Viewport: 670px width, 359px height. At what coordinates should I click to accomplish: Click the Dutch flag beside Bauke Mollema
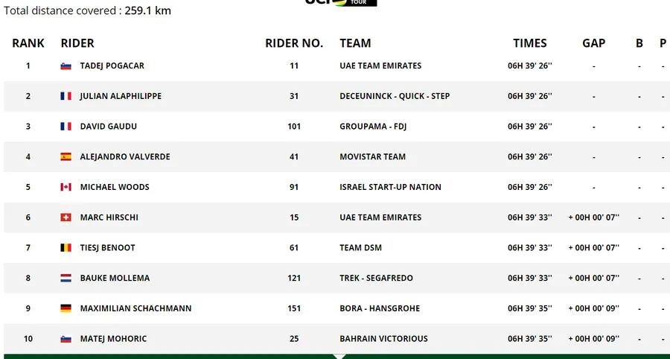(66, 278)
